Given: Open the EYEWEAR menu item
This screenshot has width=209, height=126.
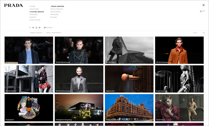Looking at the screenshot, I should 33,17.
